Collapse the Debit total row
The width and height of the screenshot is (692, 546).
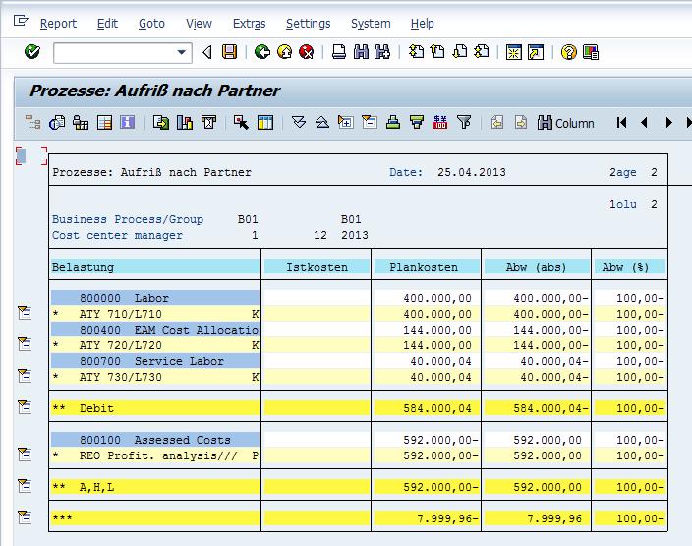[25, 407]
